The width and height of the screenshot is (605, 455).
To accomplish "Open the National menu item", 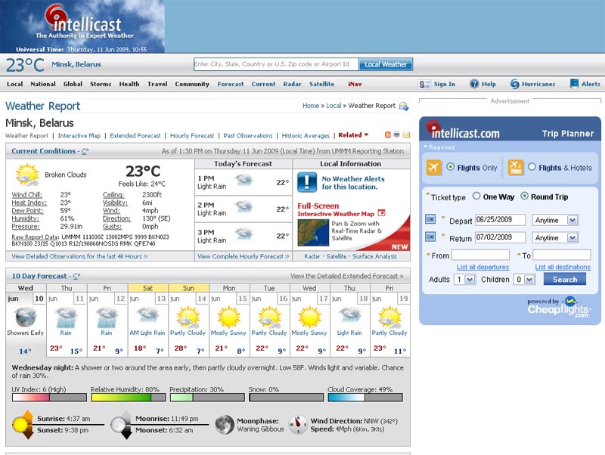I will click(43, 84).
